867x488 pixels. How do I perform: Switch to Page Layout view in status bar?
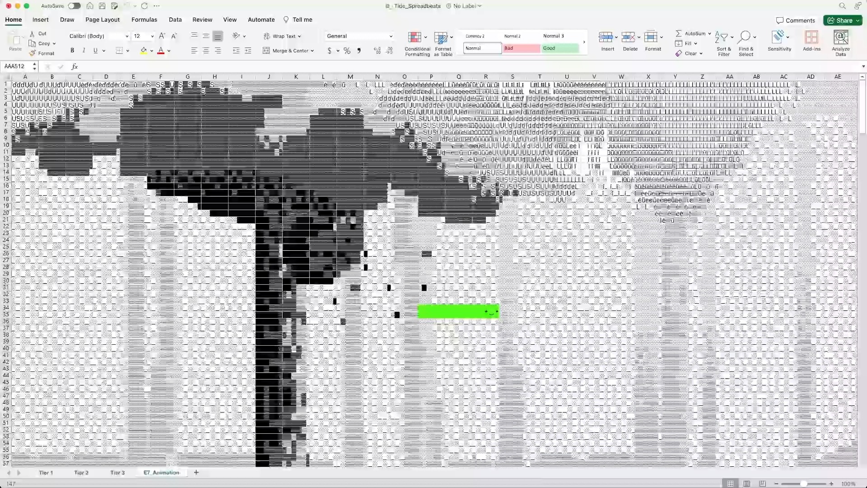pyautogui.click(x=746, y=483)
